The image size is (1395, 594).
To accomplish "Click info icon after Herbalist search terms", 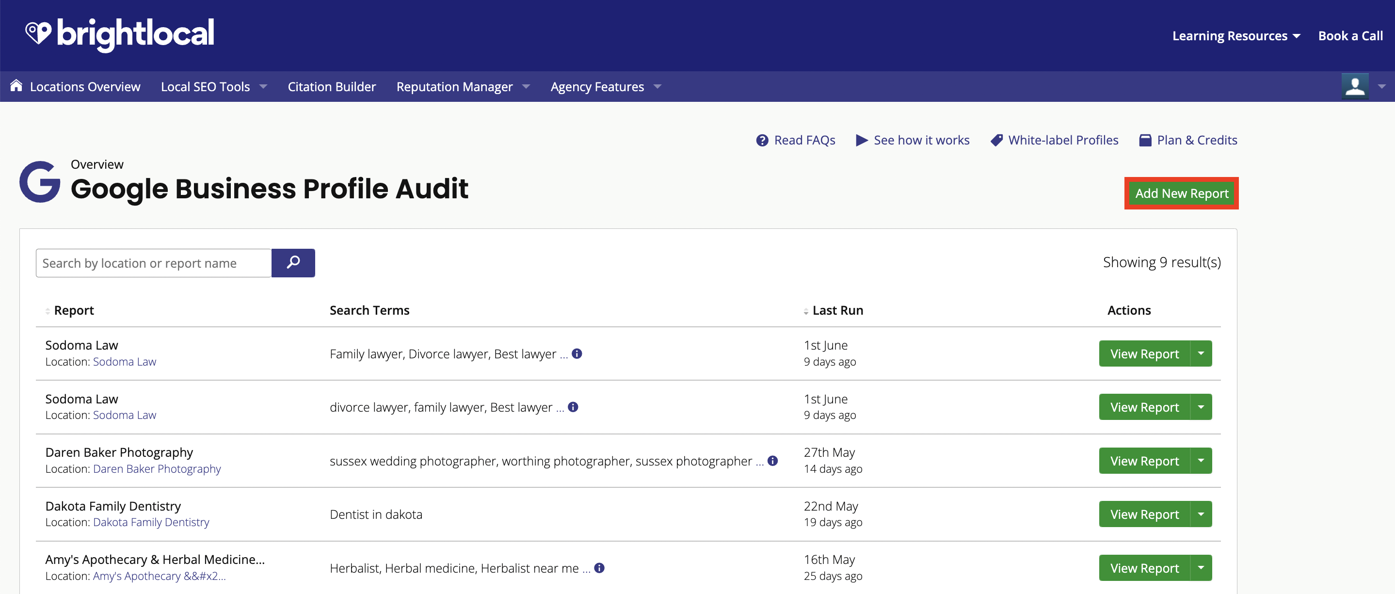I will click(x=599, y=568).
